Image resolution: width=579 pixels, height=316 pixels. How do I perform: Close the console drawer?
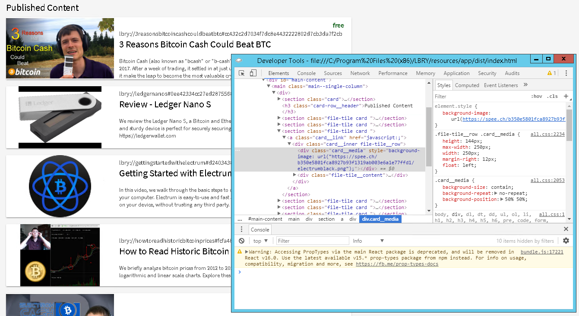pyautogui.click(x=566, y=229)
